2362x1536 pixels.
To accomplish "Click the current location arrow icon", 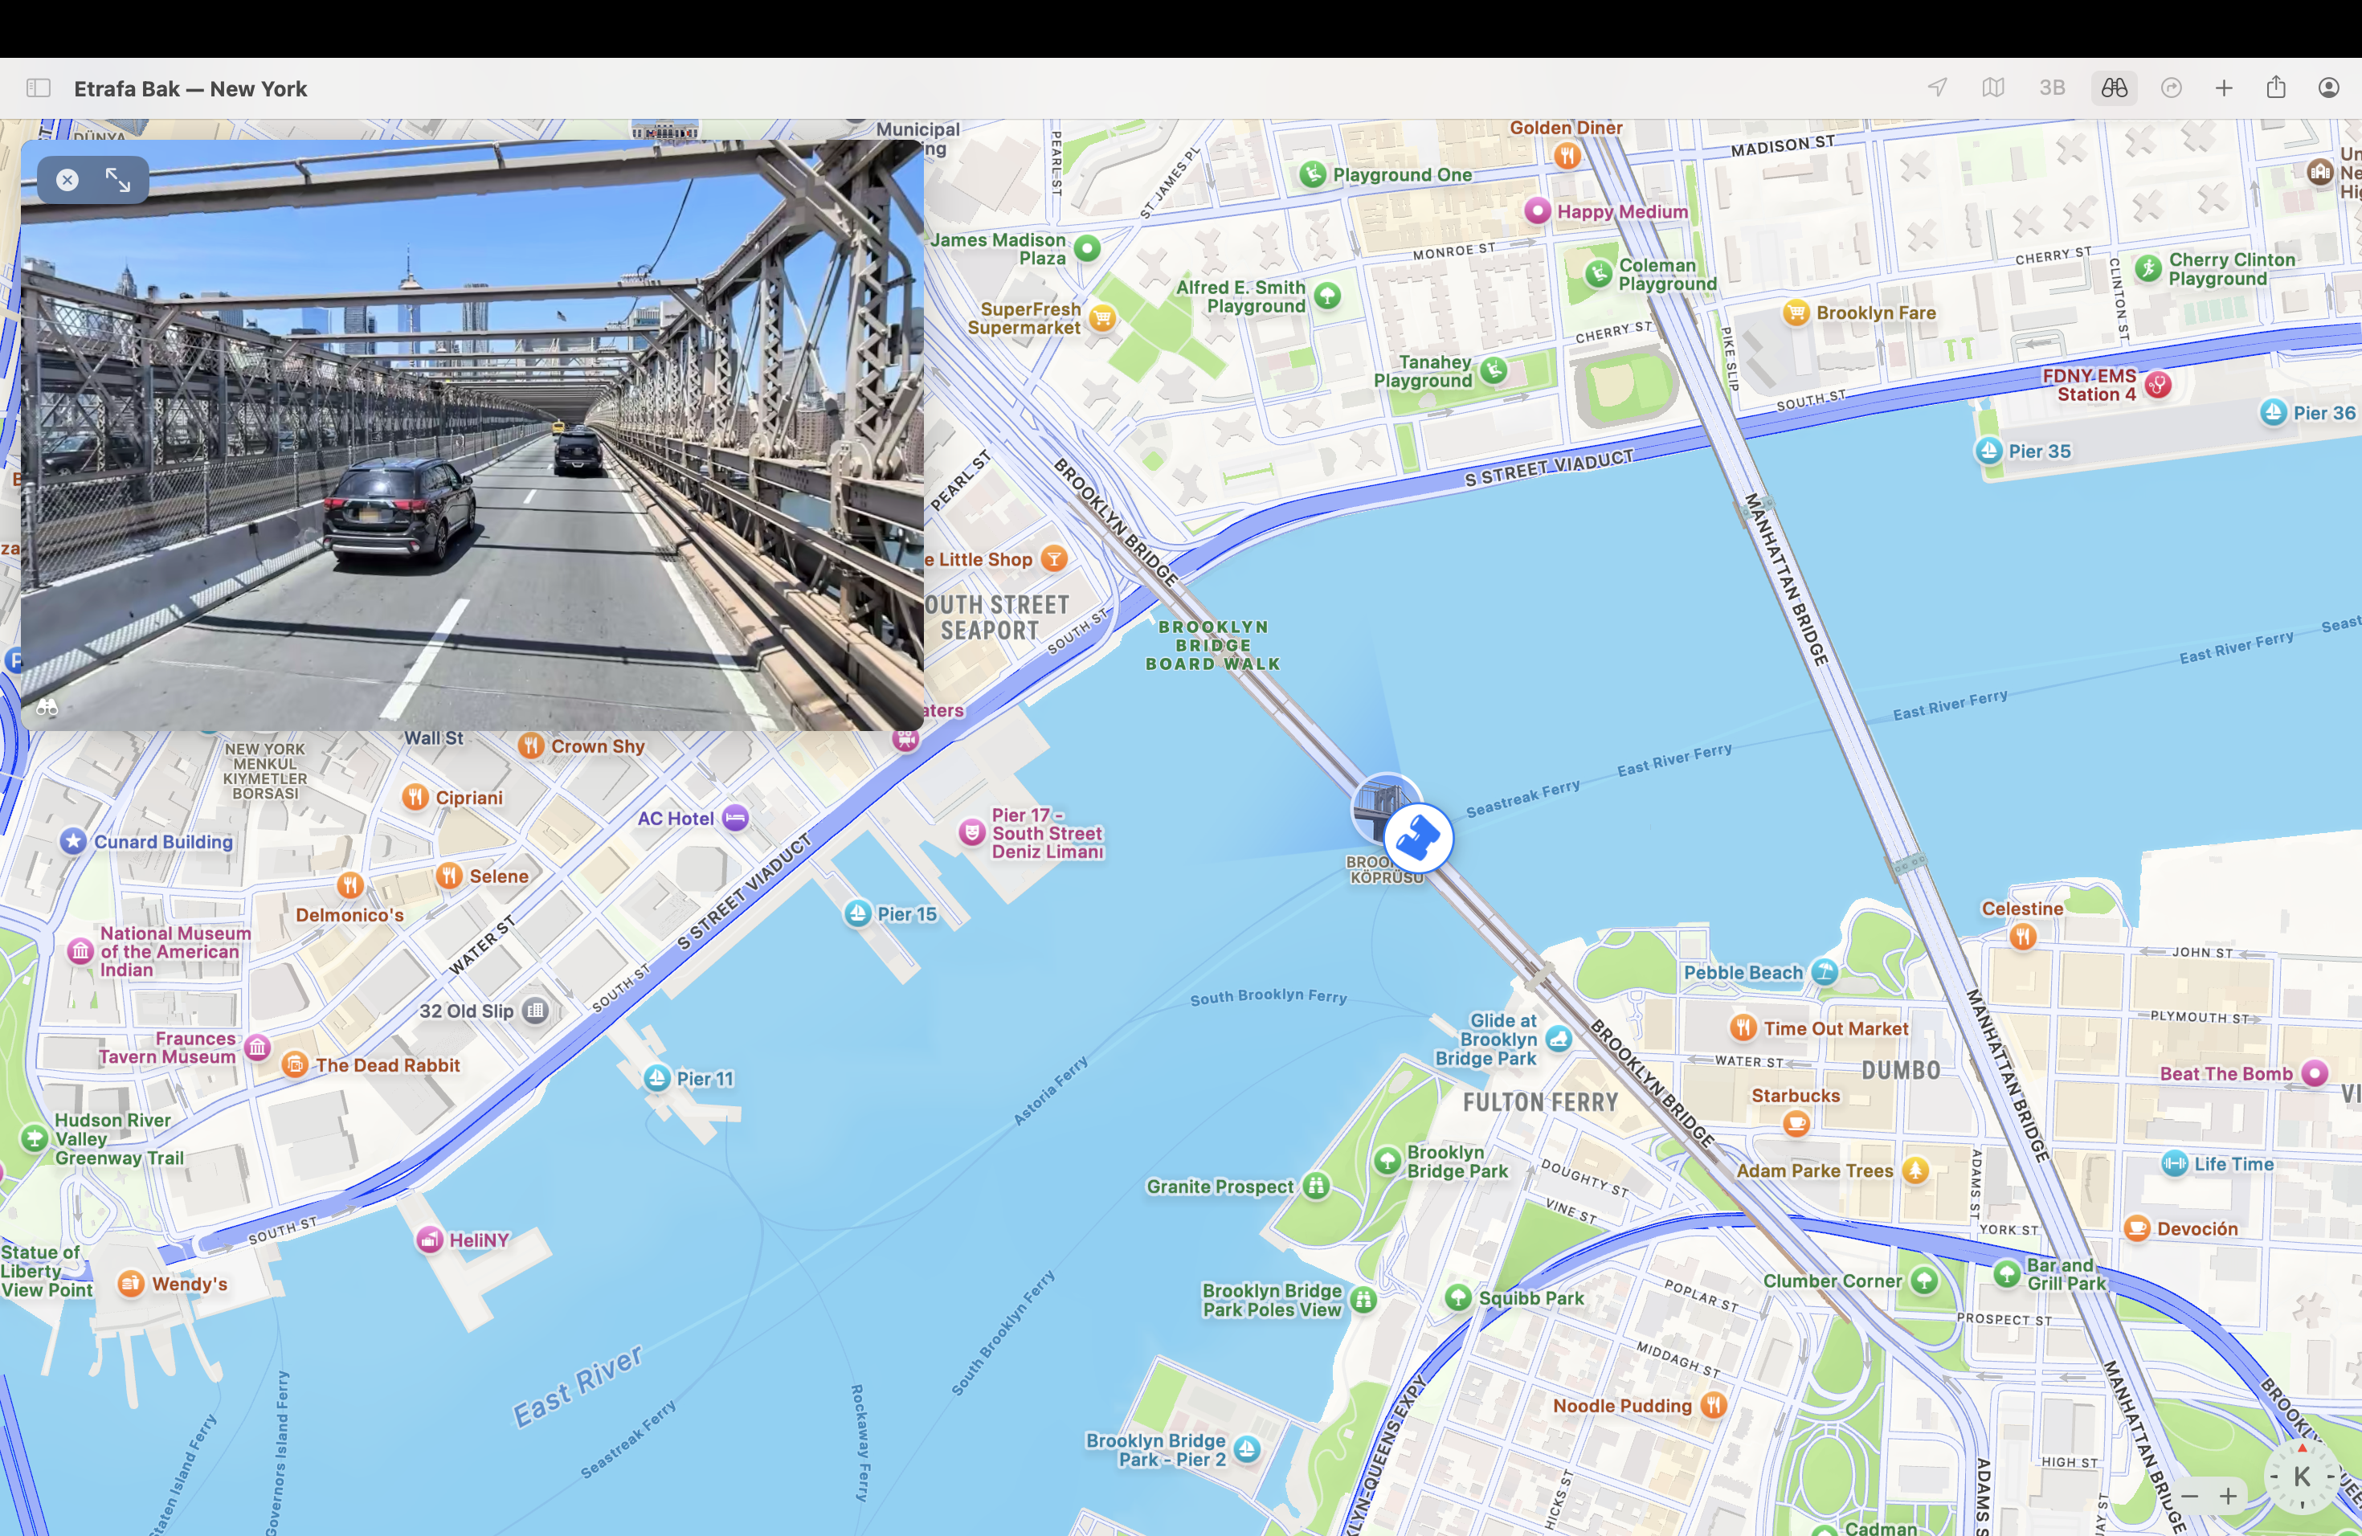I will [x=1937, y=88].
